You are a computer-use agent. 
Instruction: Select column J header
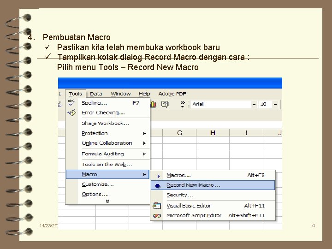(x=273, y=133)
